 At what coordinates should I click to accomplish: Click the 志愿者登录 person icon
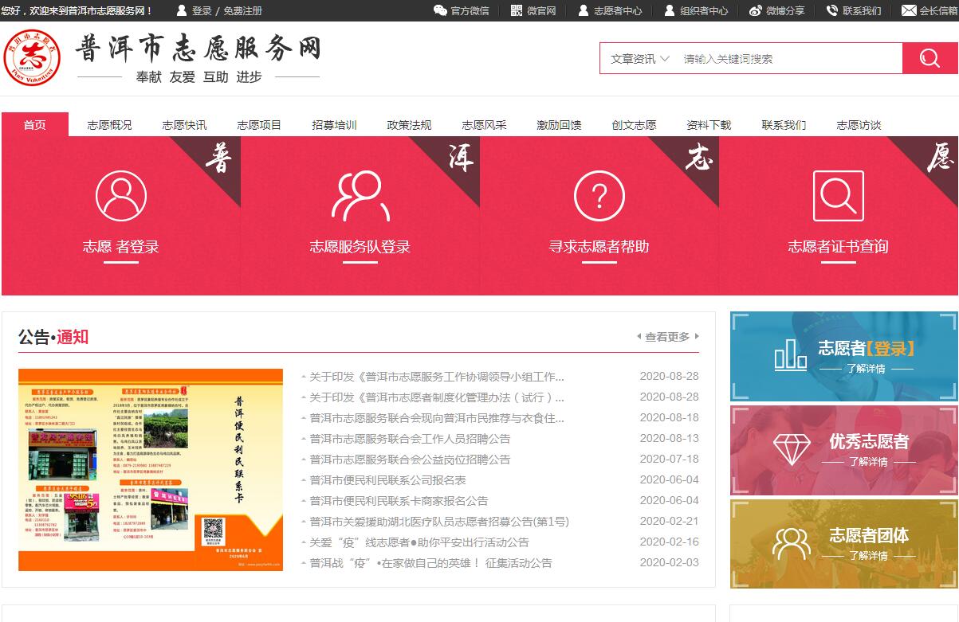pos(121,196)
